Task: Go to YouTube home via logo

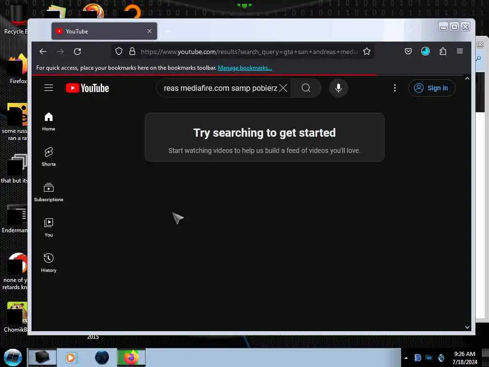Action: (87, 88)
